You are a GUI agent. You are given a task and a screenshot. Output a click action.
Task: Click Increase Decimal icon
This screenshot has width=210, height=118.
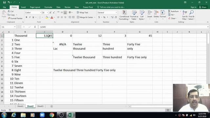(112, 17)
